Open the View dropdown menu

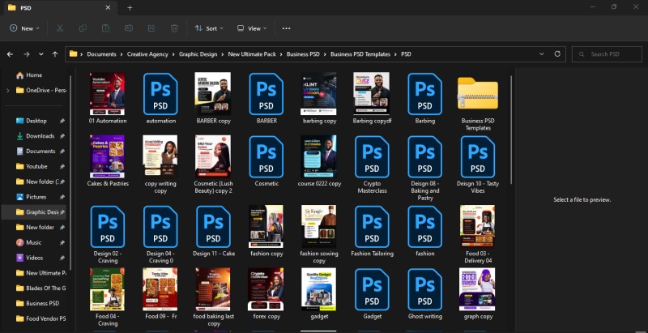252,28
